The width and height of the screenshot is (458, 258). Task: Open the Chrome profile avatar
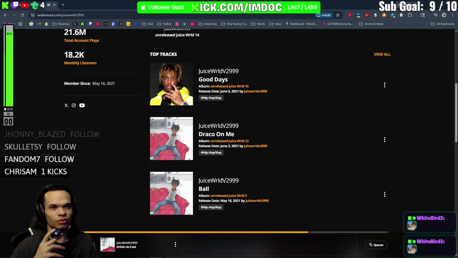(x=444, y=15)
